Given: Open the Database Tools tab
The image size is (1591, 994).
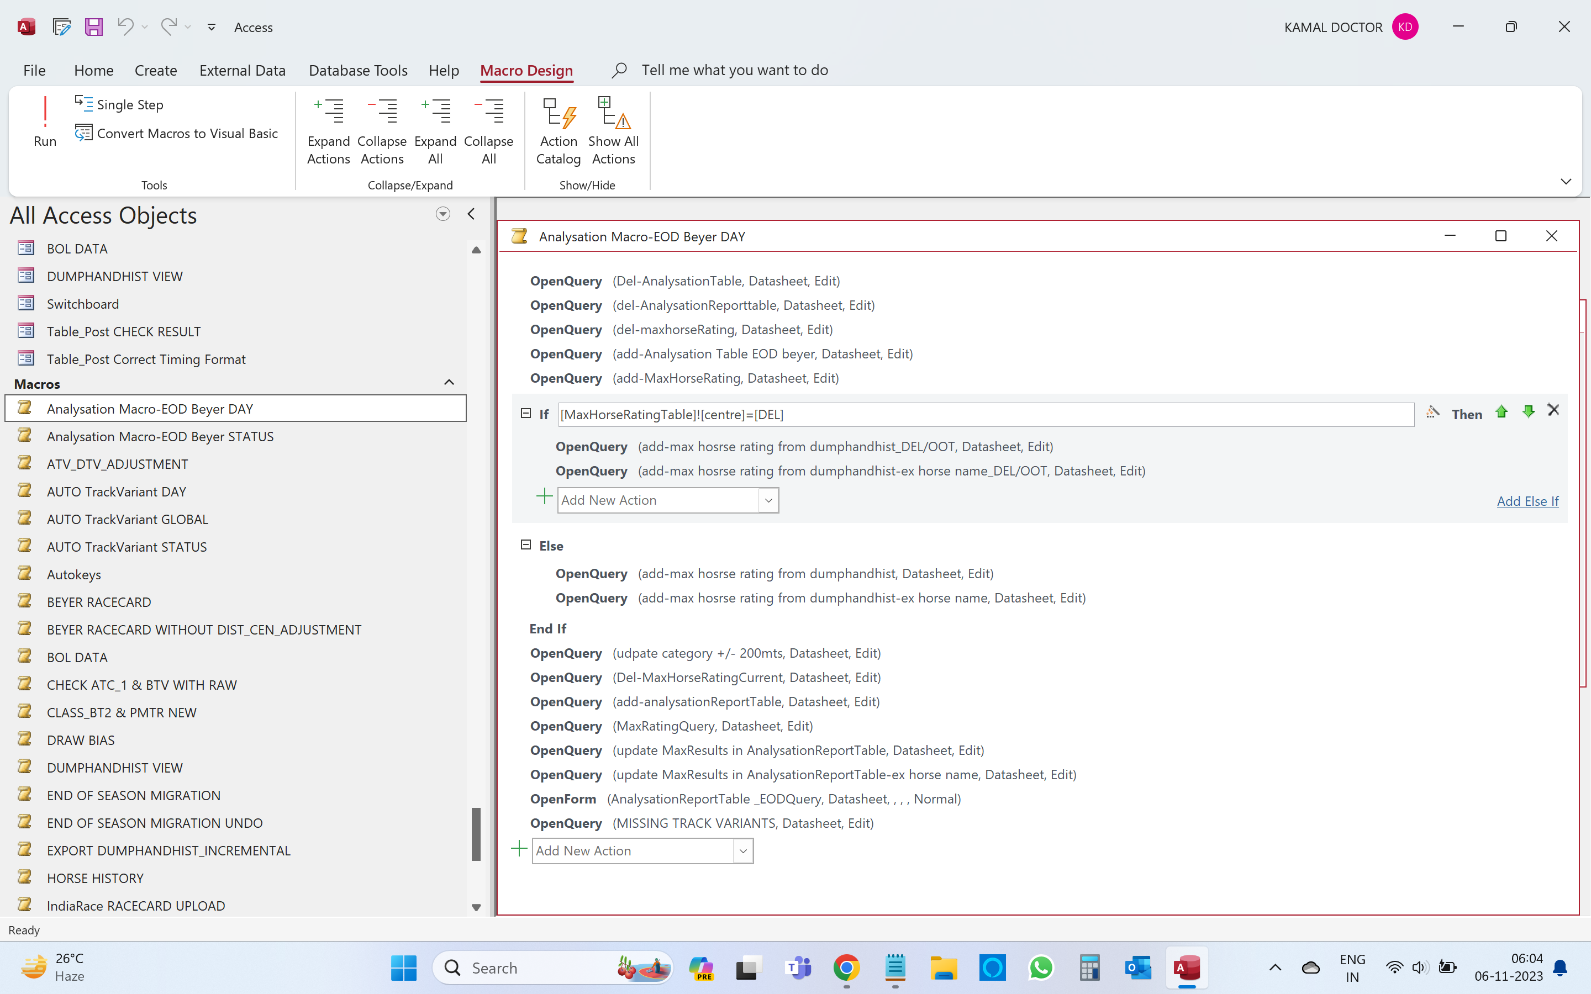Looking at the screenshot, I should point(357,70).
